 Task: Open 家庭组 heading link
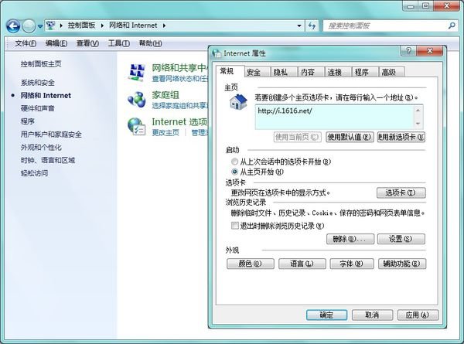(165, 95)
